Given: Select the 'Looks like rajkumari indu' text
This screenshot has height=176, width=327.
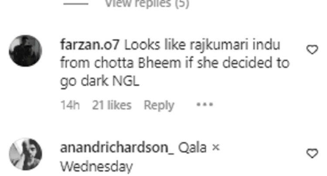Looking at the screenshot, I should 202,45.
